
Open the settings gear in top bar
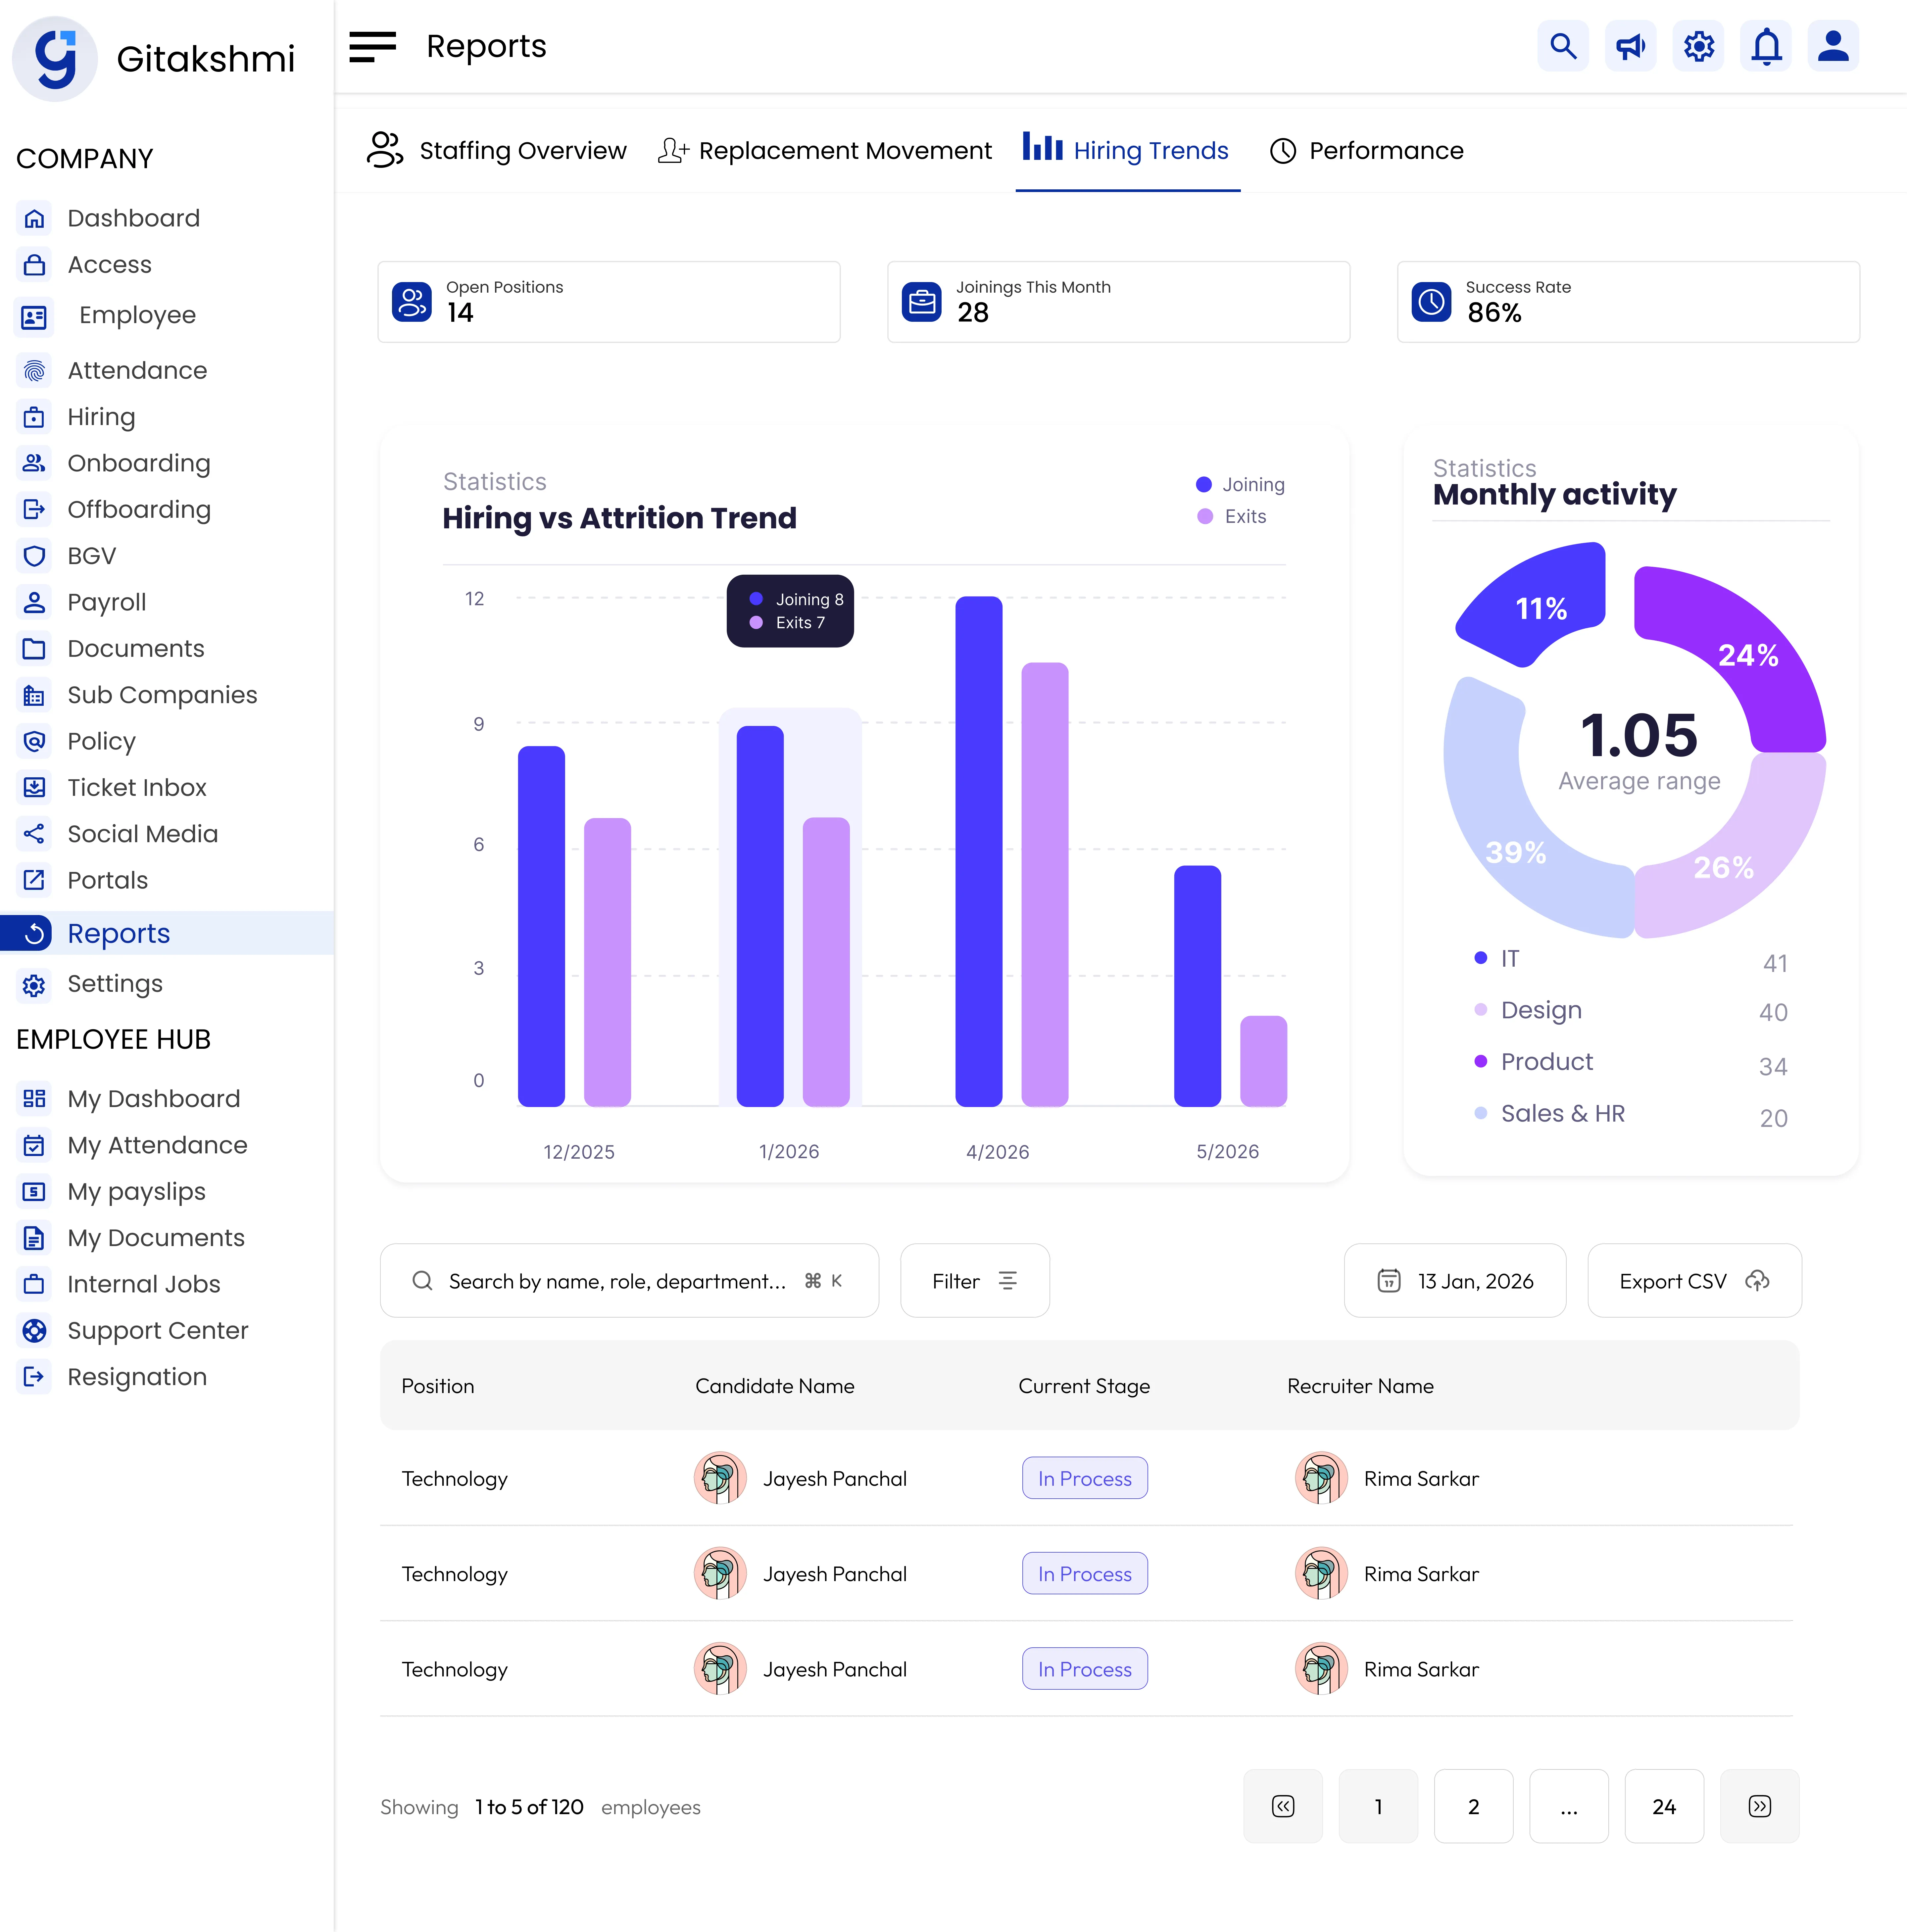1699,46
